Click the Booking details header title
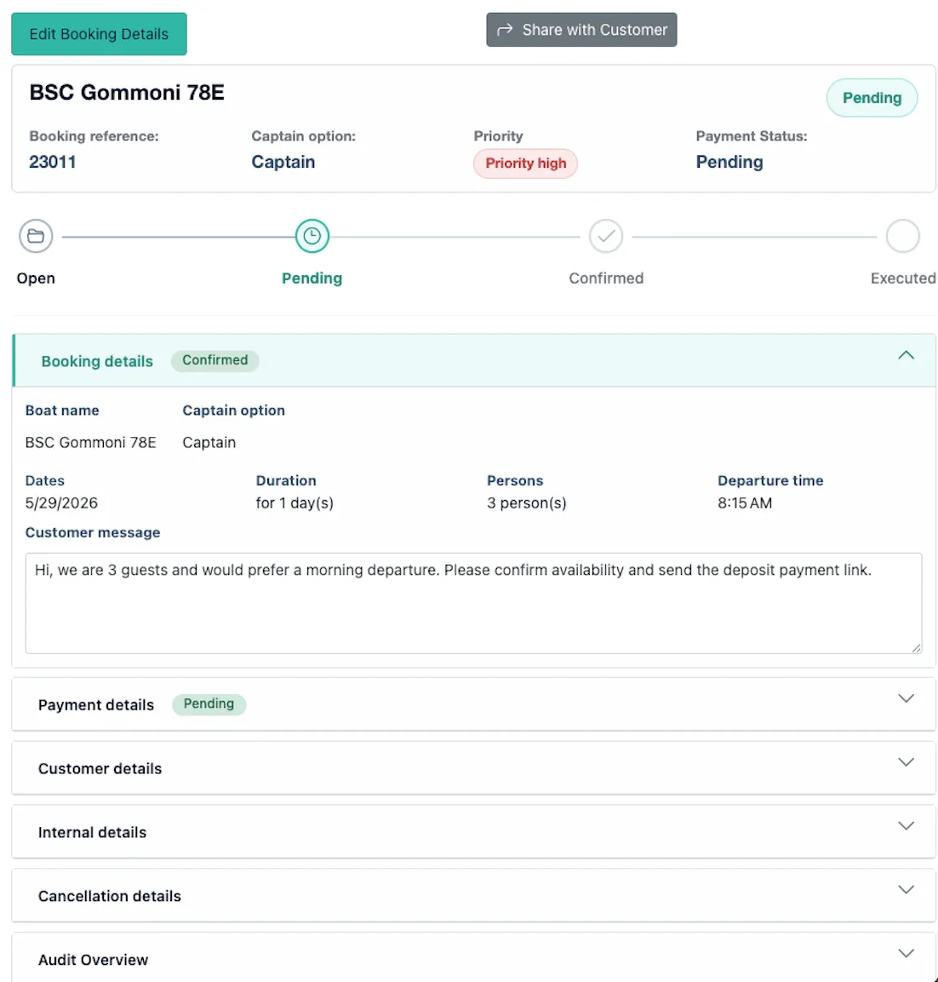The width and height of the screenshot is (938, 982). [97, 361]
